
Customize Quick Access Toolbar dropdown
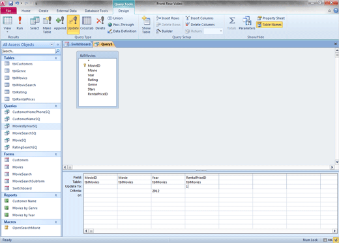(x=36, y=4)
